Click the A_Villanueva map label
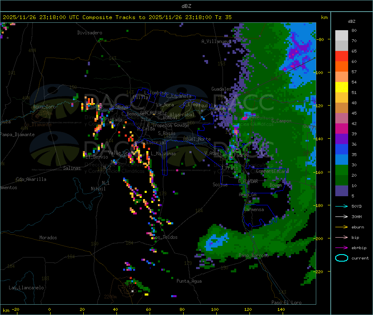Viewport: 373px width, 315px height. 216,41
